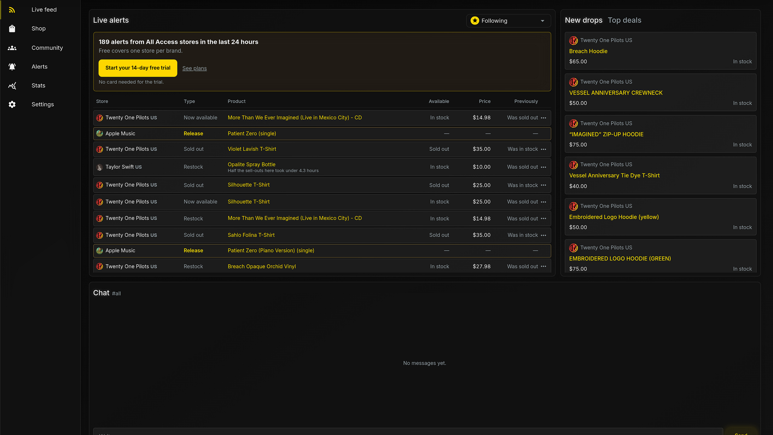Click the Stats chart icon
773x435 pixels.
12,86
